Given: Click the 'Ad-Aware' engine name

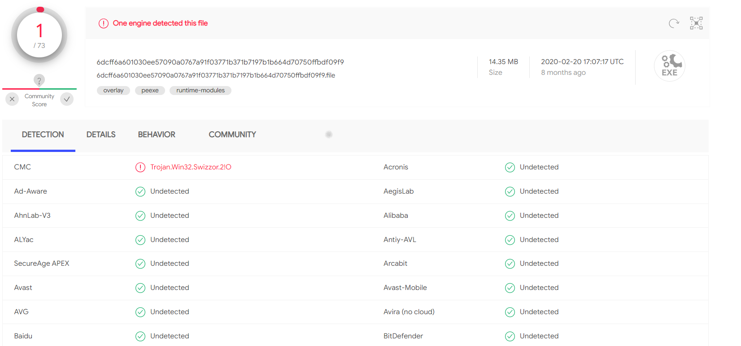Looking at the screenshot, I should coord(31,191).
